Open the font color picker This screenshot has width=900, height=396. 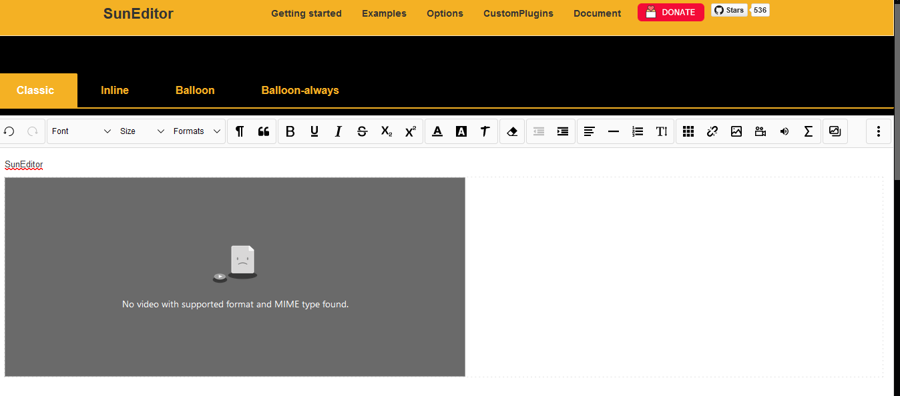pyautogui.click(x=437, y=131)
